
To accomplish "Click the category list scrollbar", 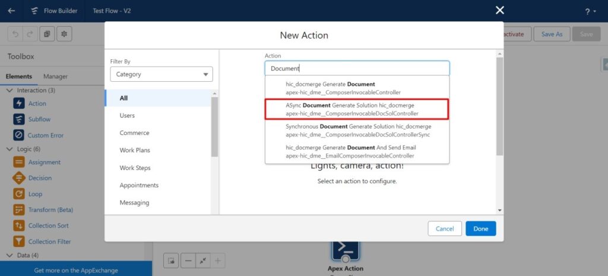I will coord(214,127).
